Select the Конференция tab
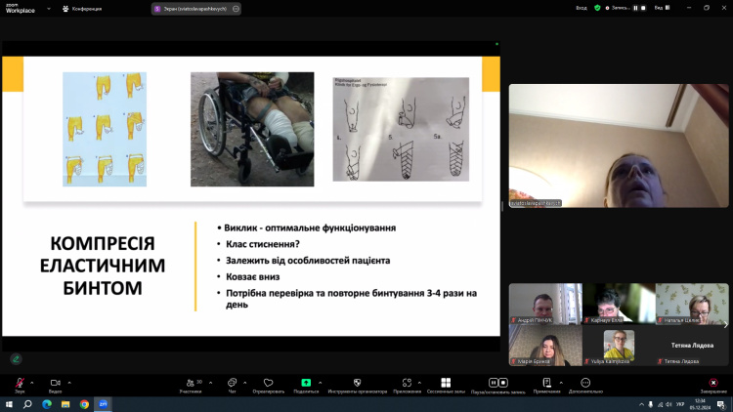Image resolution: width=733 pixels, height=412 pixels. pyautogui.click(x=82, y=9)
